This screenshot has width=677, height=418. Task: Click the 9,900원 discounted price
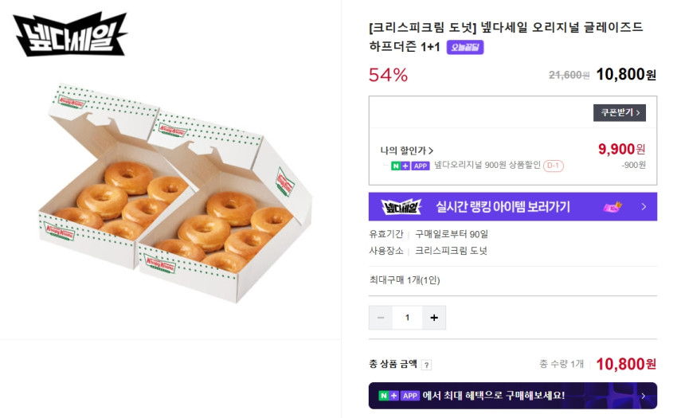point(621,149)
